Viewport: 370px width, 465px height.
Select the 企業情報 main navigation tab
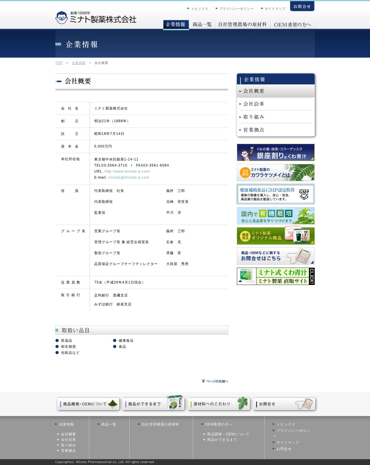[x=176, y=24]
